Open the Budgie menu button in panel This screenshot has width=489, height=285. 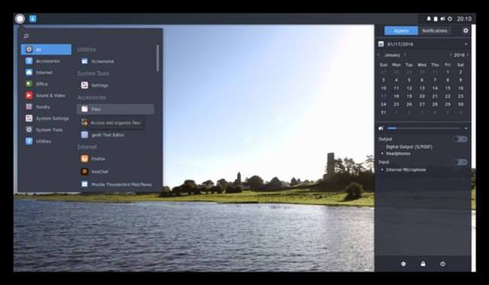[x=20, y=19]
